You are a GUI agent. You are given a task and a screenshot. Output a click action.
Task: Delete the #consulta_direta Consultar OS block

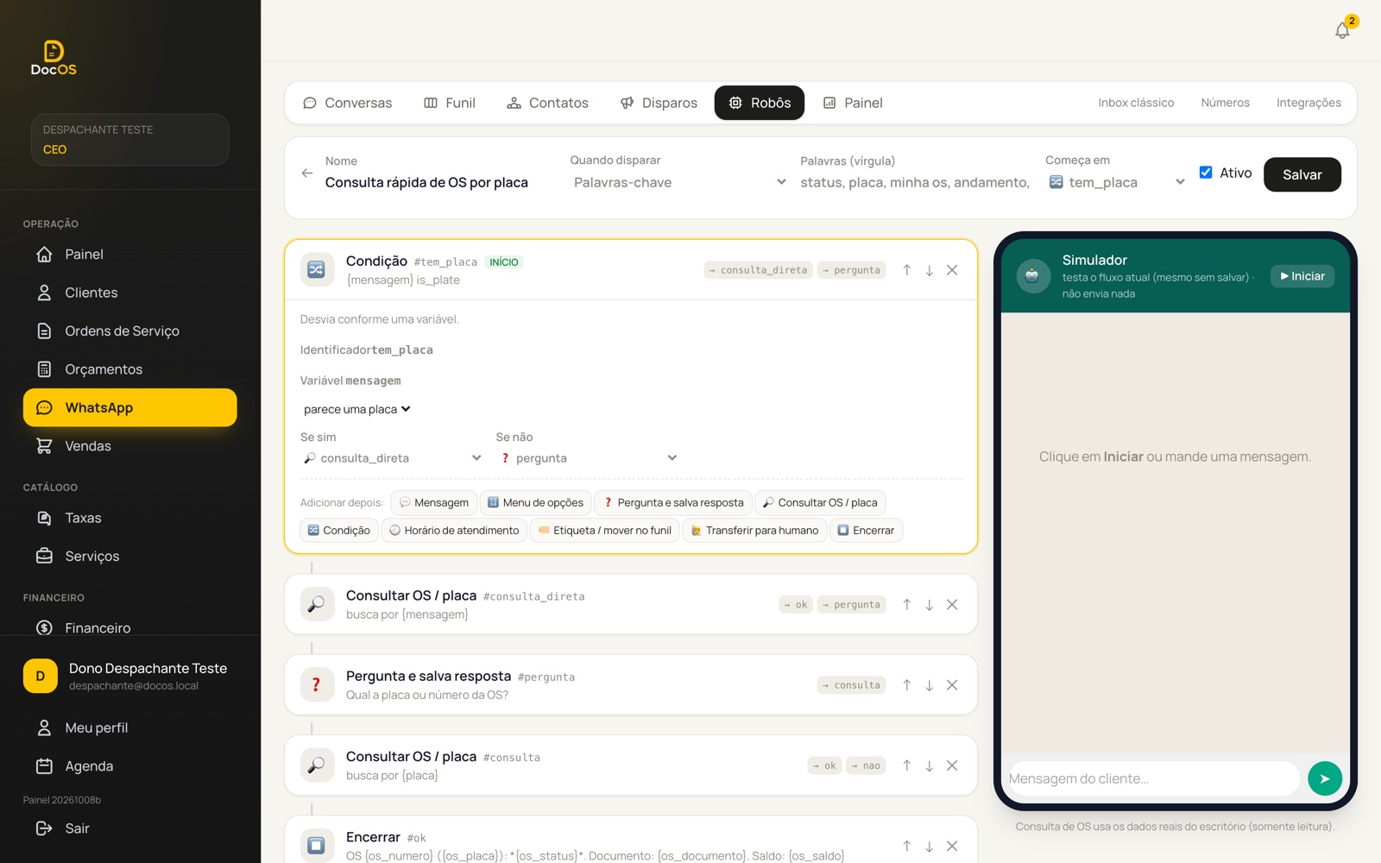[952, 605]
